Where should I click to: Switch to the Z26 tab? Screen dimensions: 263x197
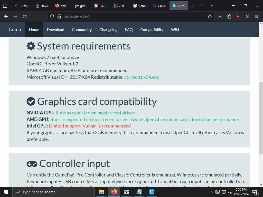[x=120, y=6]
